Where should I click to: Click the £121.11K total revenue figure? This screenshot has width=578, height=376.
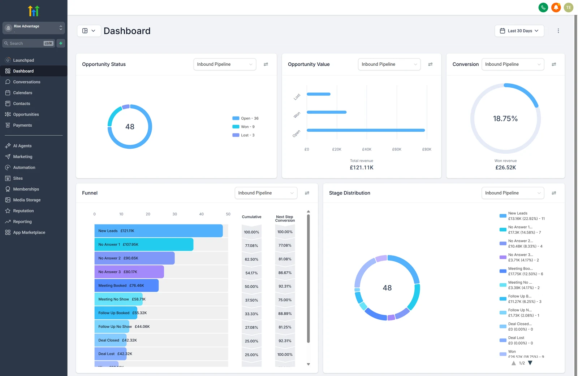[x=362, y=167]
